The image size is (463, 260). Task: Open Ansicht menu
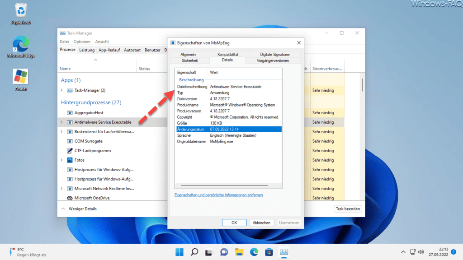coord(102,42)
